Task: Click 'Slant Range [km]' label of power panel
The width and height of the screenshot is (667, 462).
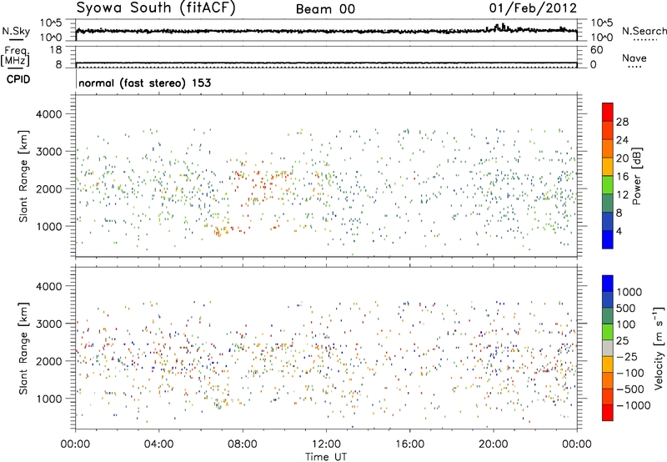Action: (23, 176)
